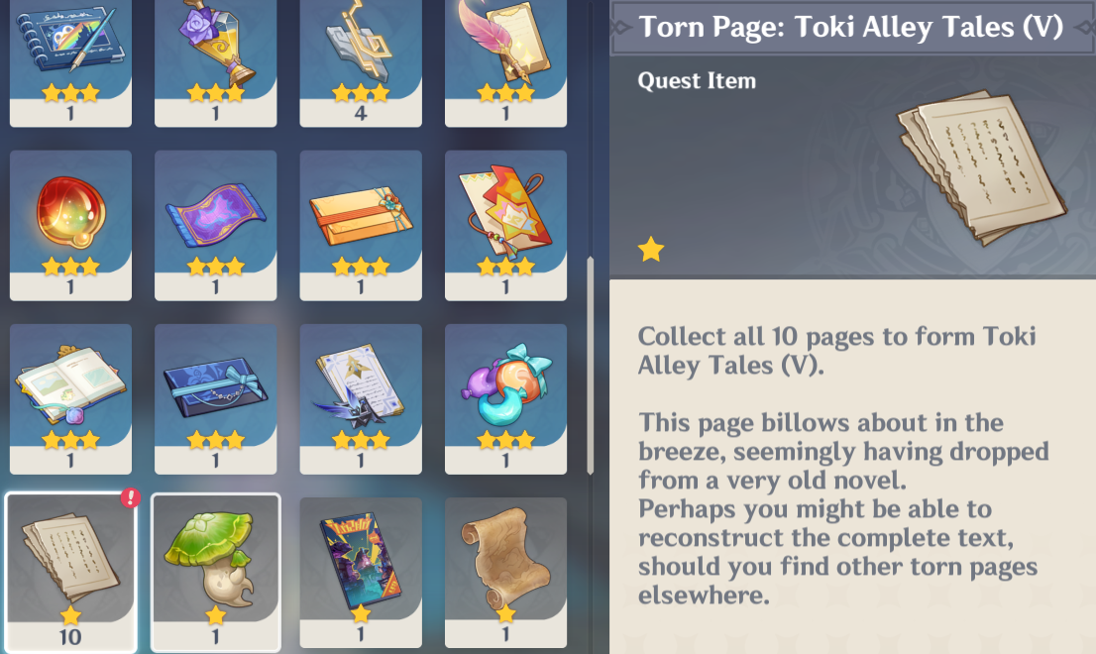
Task: Choose the colorful candy bundle item
Action: 505,399
